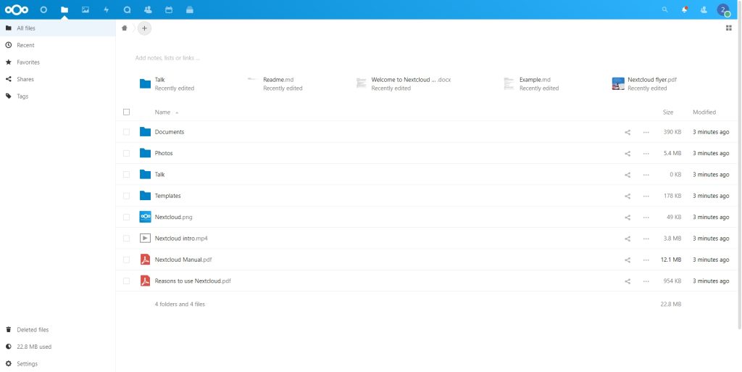Viewport: 742px width, 372px height.
Task: Open the user avatar menu
Action: coord(723,9)
